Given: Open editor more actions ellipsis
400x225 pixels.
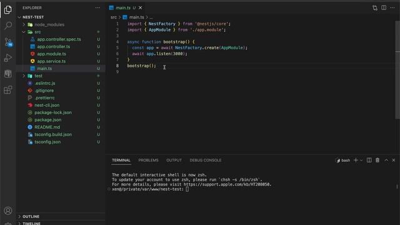Looking at the screenshot, I should click(x=392, y=8).
